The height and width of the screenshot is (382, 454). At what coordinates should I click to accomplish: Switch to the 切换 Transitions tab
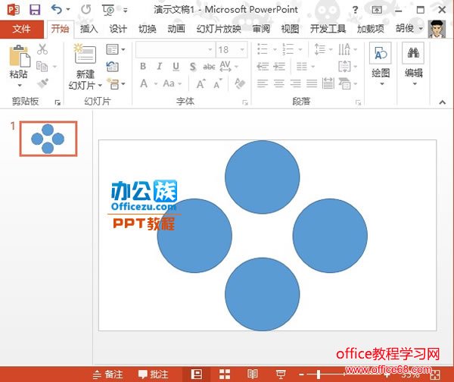coord(147,29)
